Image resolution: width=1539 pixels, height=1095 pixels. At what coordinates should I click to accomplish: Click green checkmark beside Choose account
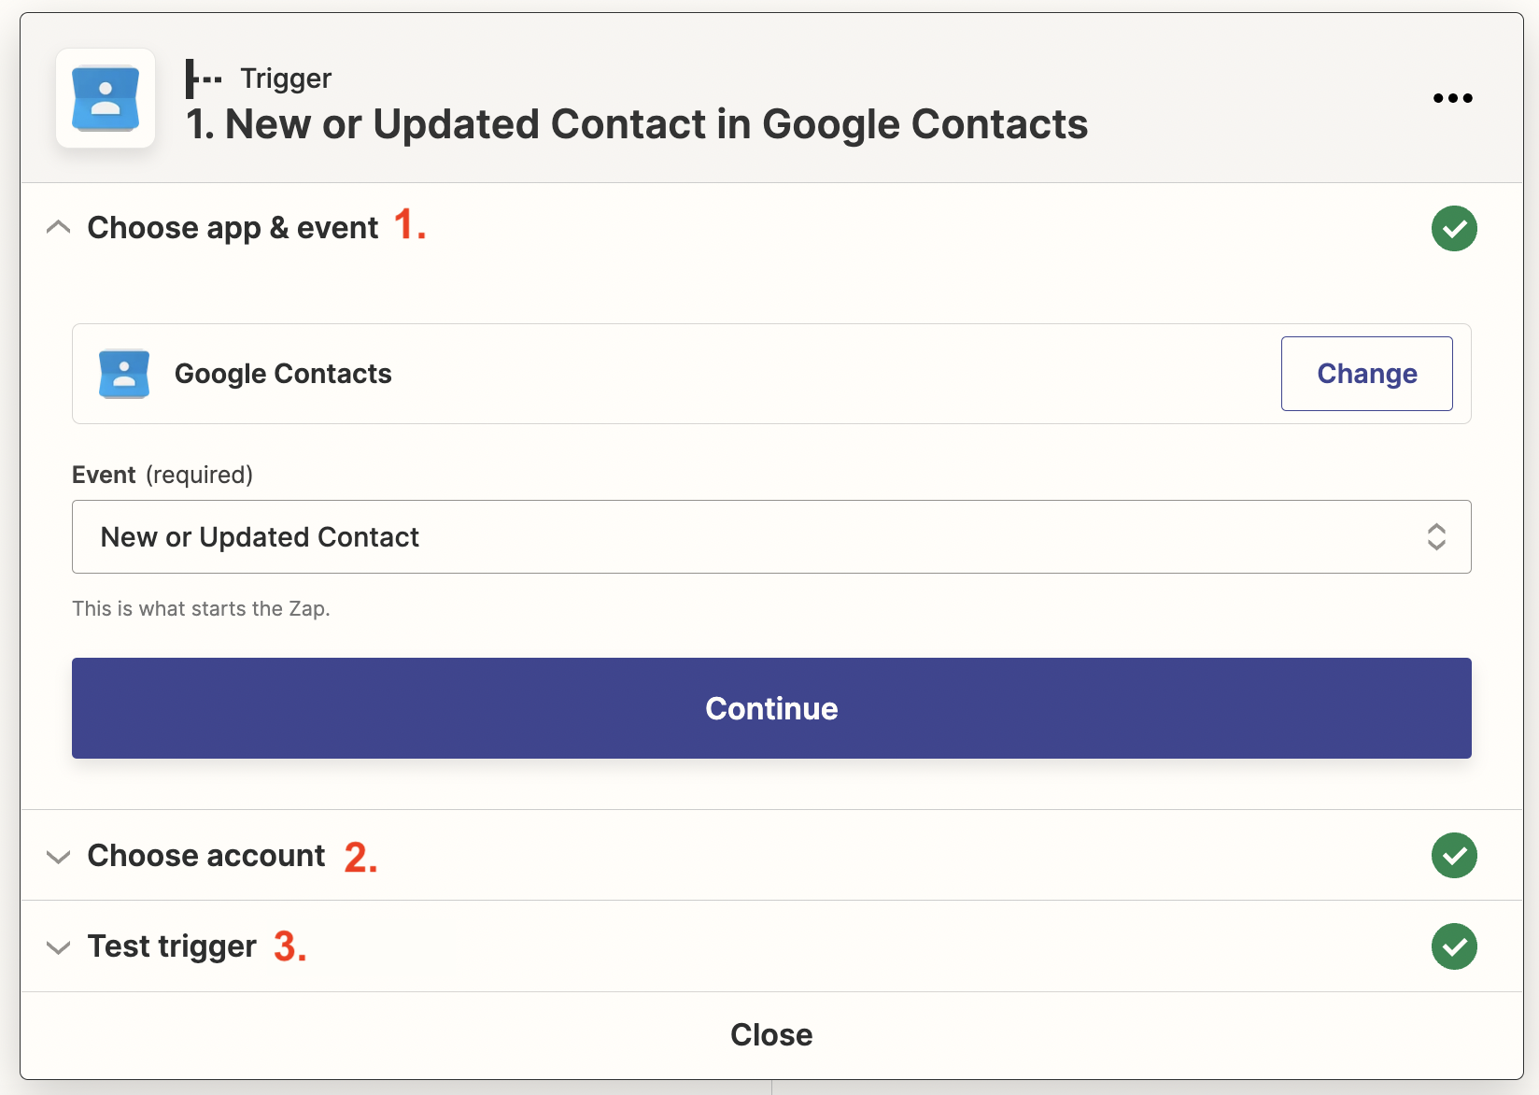pyautogui.click(x=1454, y=856)
